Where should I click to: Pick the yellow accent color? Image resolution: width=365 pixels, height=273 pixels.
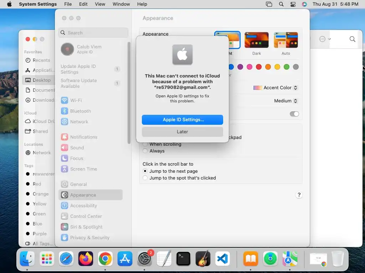(277, 67)
